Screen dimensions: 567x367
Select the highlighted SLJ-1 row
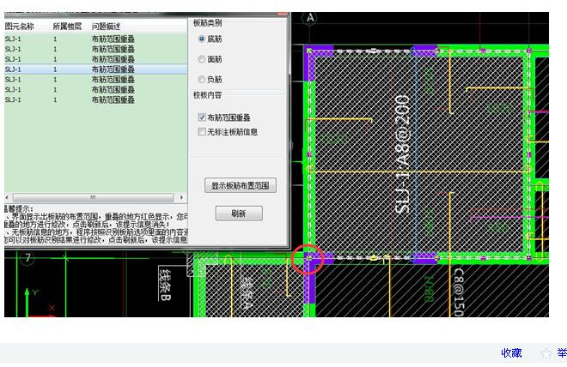(96, 69)
